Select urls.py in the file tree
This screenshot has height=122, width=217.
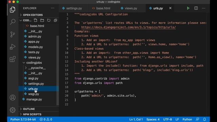point(33,89)
